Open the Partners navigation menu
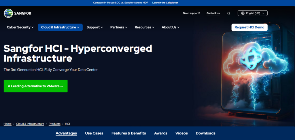The image size is (295, 140). (119, 27)
